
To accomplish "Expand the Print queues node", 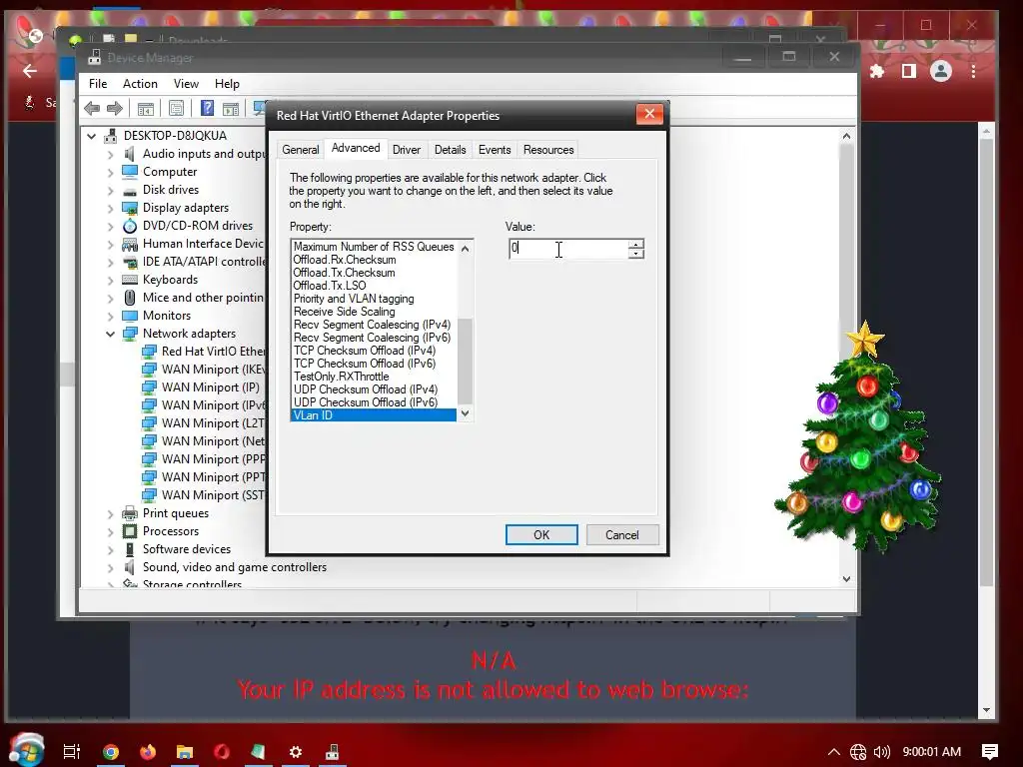I will [110, 514].
